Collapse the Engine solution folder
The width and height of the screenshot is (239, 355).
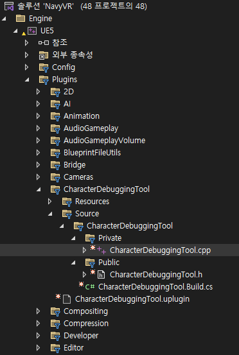(x=4, y=19)
